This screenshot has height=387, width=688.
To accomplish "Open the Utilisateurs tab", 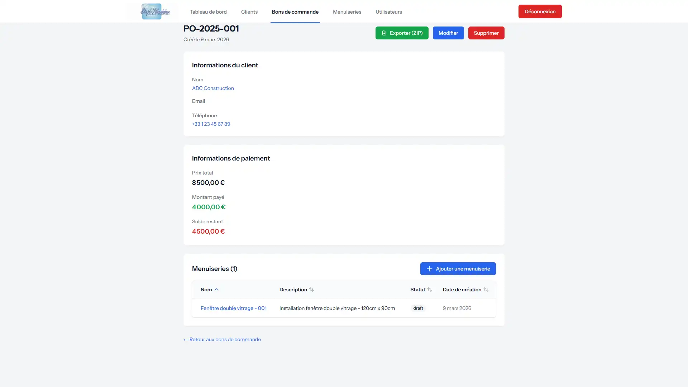I will click(x=388, y=12).
